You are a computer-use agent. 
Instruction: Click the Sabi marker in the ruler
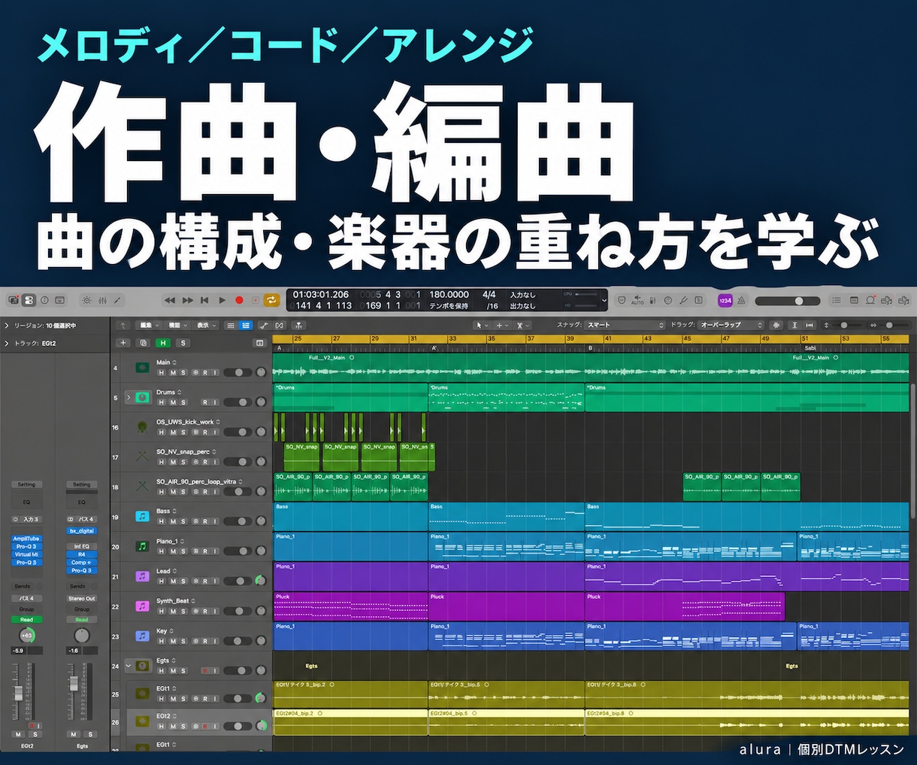[810, 348]
